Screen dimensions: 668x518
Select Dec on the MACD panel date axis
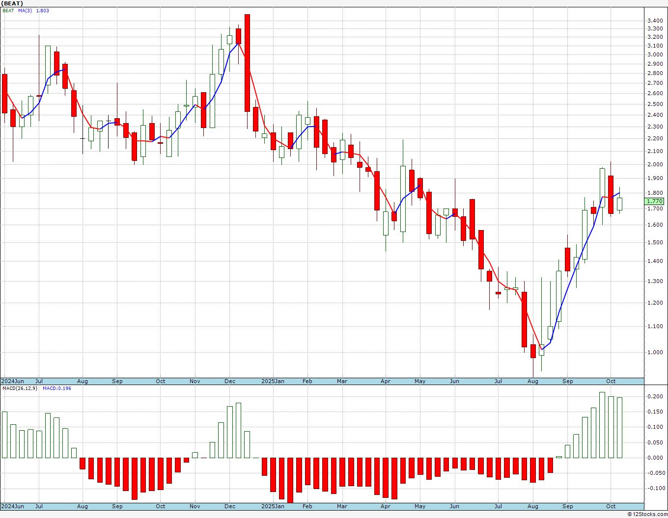click(230, 506)
